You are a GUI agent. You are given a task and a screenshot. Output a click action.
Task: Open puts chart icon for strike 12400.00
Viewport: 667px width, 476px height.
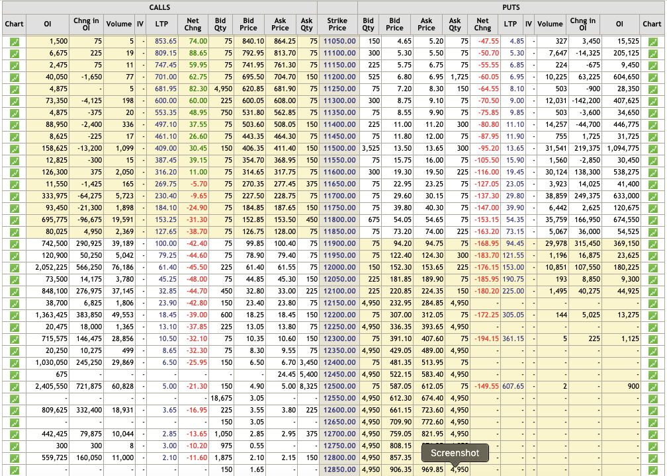(x=652, y=363)
